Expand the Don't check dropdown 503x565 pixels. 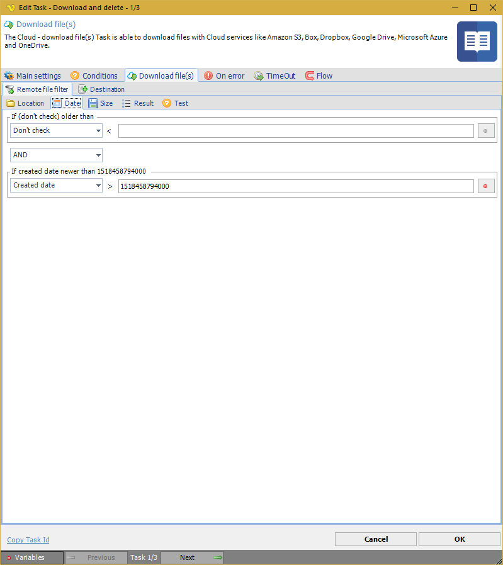pos(56,131)
